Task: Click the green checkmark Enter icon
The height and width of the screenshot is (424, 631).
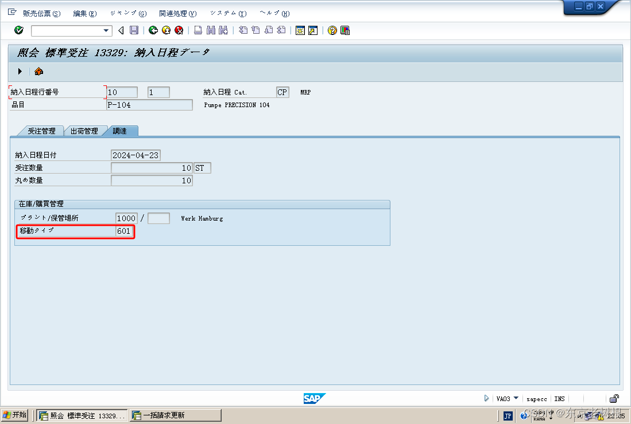Action: click(x=19, y=30)
